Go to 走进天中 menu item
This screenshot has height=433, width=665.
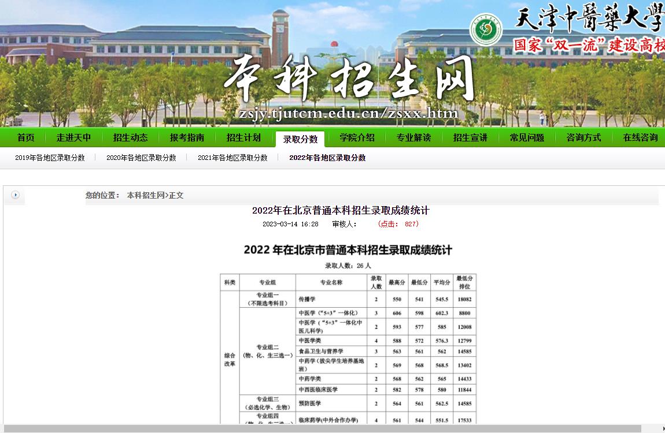74,137
